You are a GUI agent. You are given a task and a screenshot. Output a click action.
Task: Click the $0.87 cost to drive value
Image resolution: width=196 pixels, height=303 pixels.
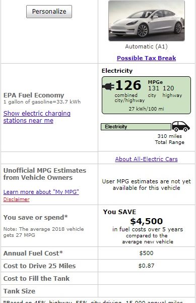tap(146, 266)
